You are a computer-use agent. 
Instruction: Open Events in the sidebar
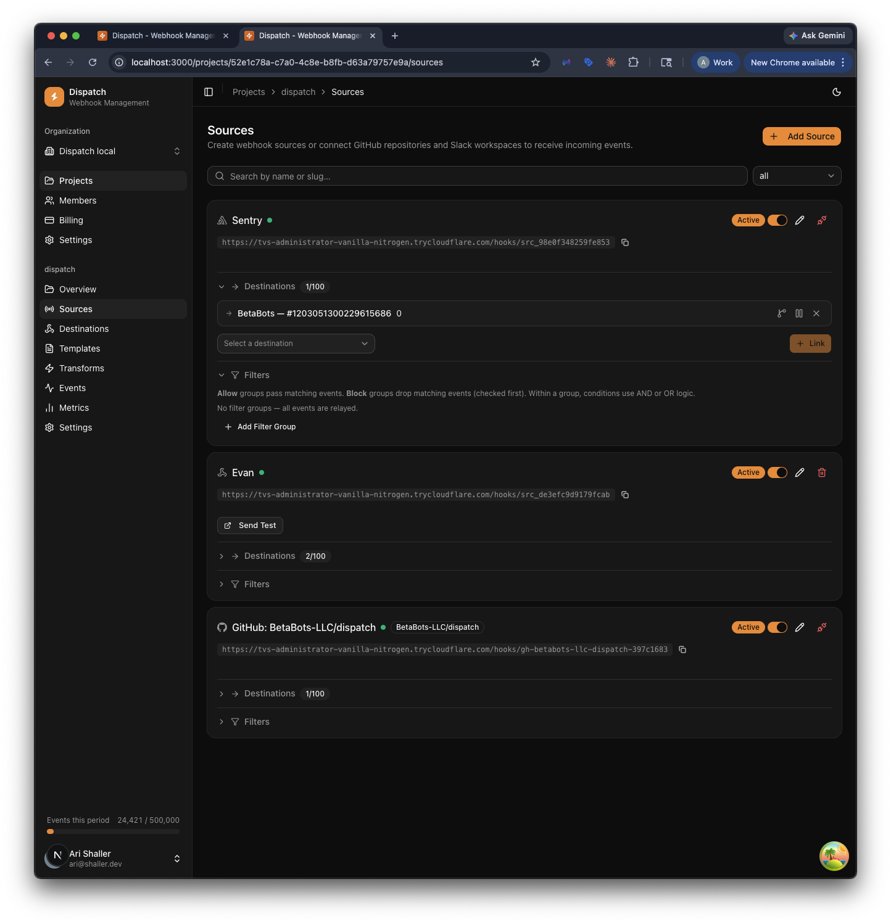point(114,388)
